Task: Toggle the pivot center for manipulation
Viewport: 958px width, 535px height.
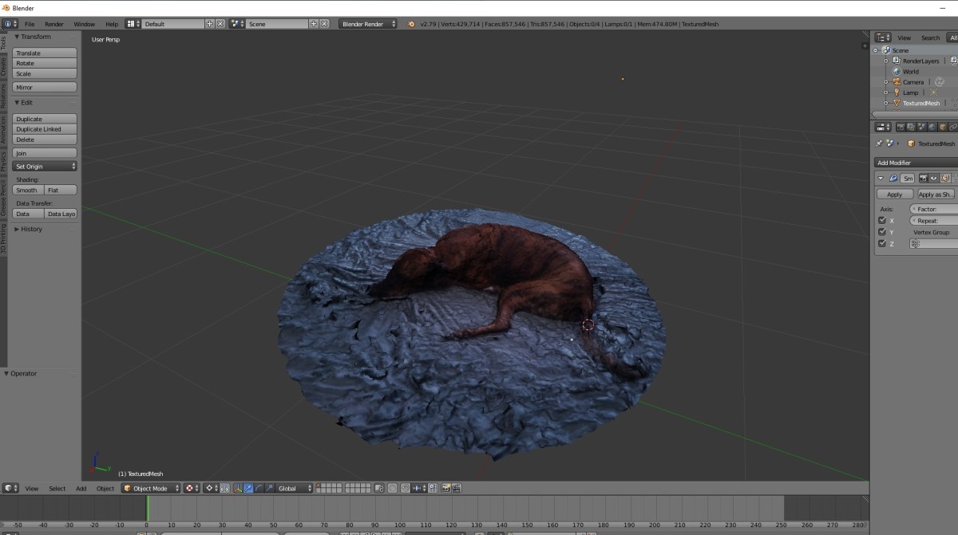Action: point(210,488)
